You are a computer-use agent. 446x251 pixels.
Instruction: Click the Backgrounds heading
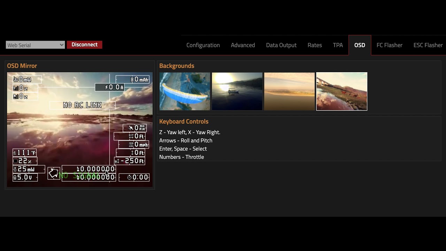pyautogui.click(x=177, y=66)
